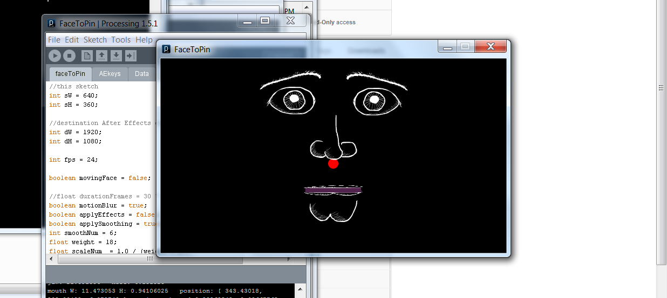Open a sketch with the up-arrow icon
Viewport: 667px width, 298px height.
tap(101, 56)
